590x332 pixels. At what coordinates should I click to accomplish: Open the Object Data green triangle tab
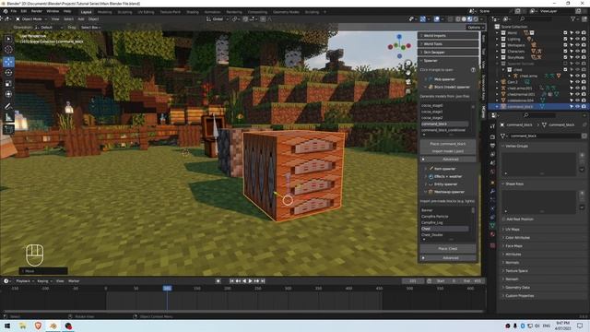pos(492,225)
